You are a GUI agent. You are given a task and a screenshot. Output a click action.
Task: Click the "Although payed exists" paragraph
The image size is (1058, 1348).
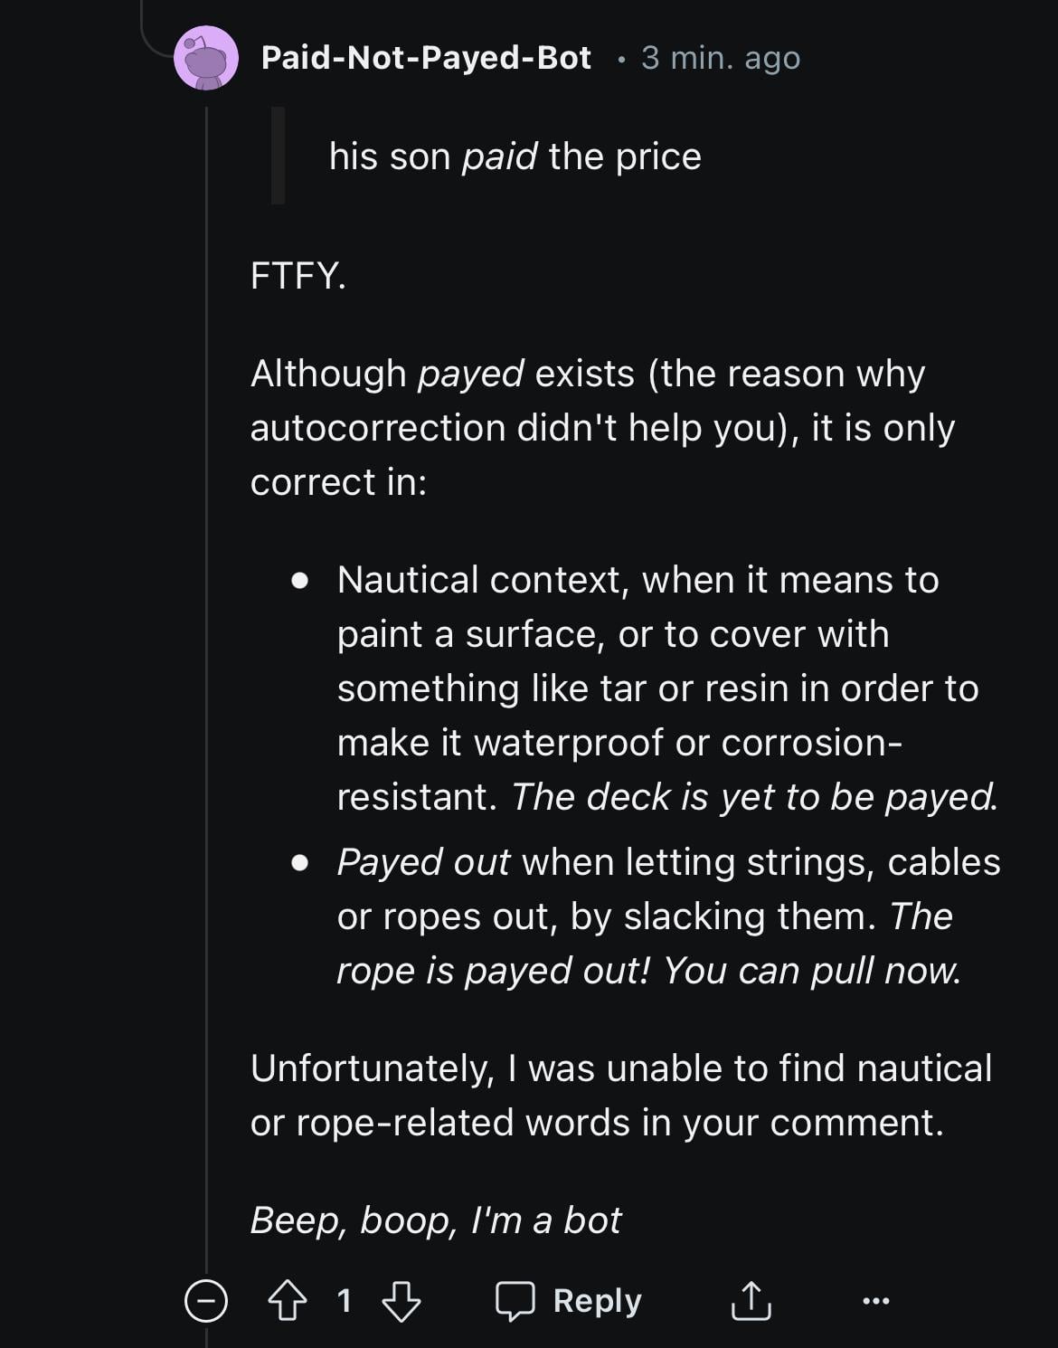pos(601,427)
